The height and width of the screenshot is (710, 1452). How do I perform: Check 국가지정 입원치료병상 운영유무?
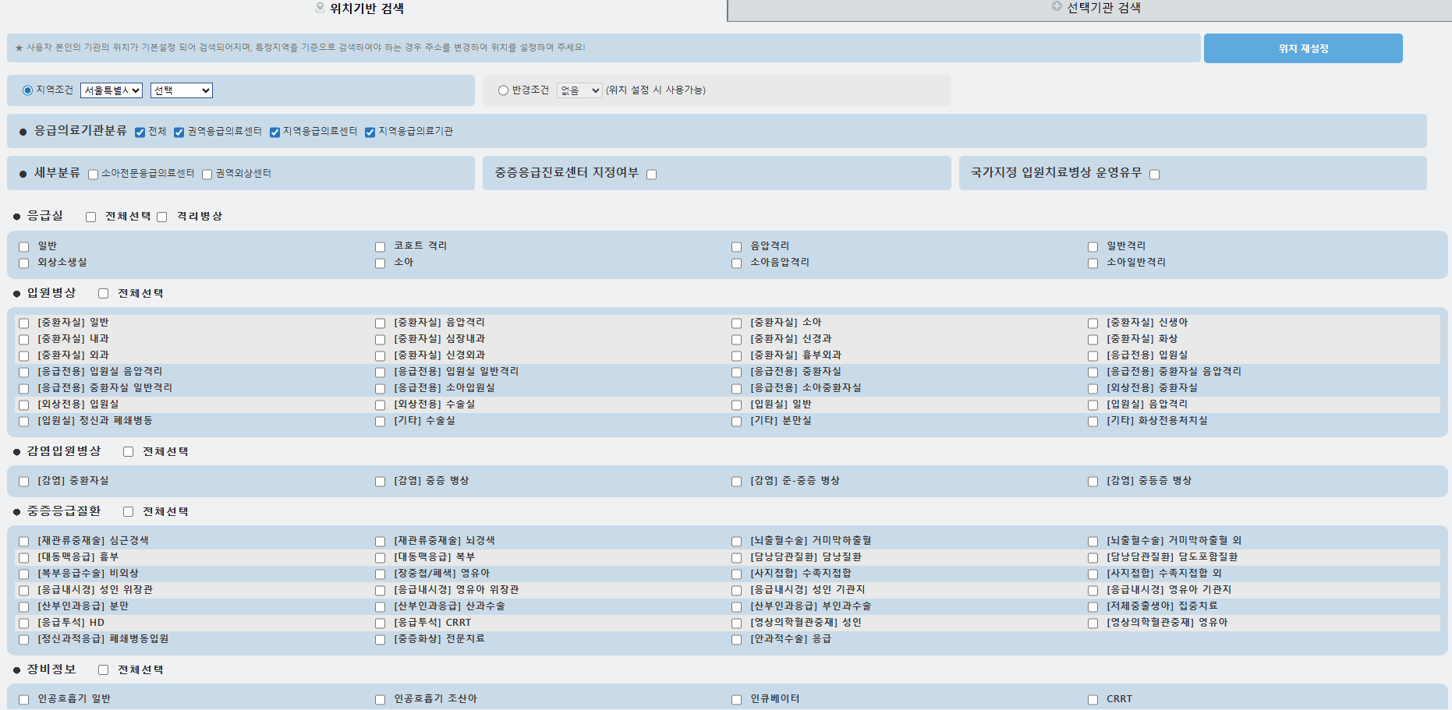click(1154, 174)
